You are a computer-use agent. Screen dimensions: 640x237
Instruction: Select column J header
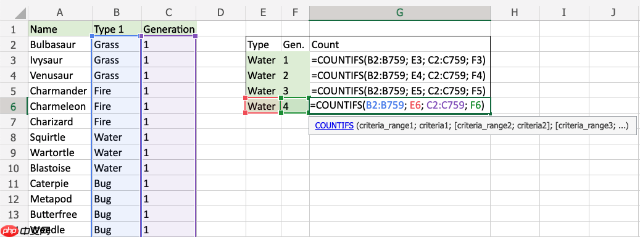[x=613, y=12]
